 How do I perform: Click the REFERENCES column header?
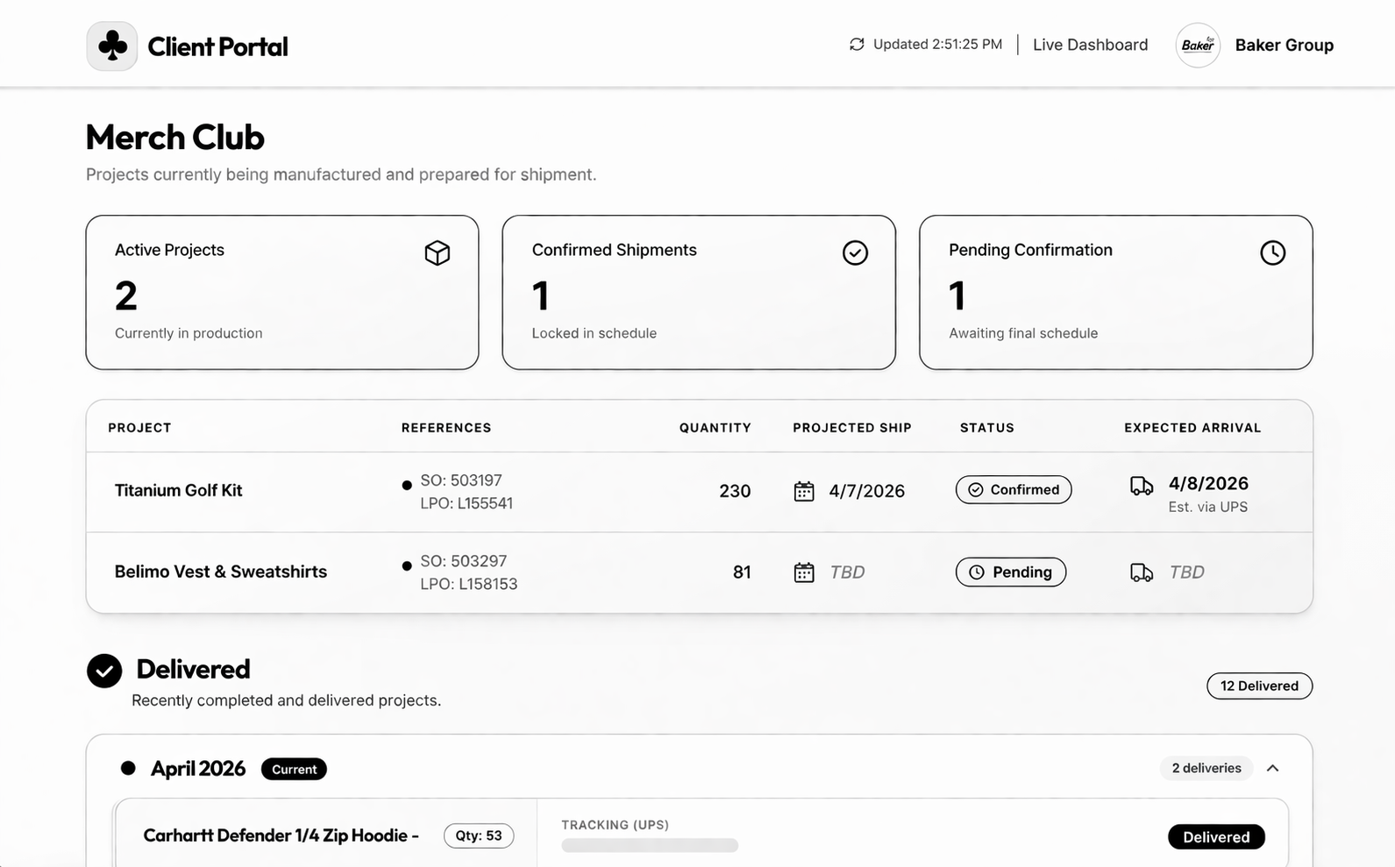click(x=446, y=428)
